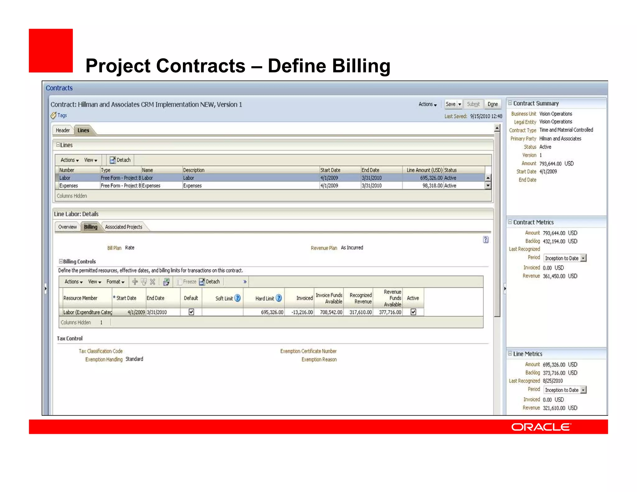Click the Tags link
637x492 pixels.
(62, 115)
